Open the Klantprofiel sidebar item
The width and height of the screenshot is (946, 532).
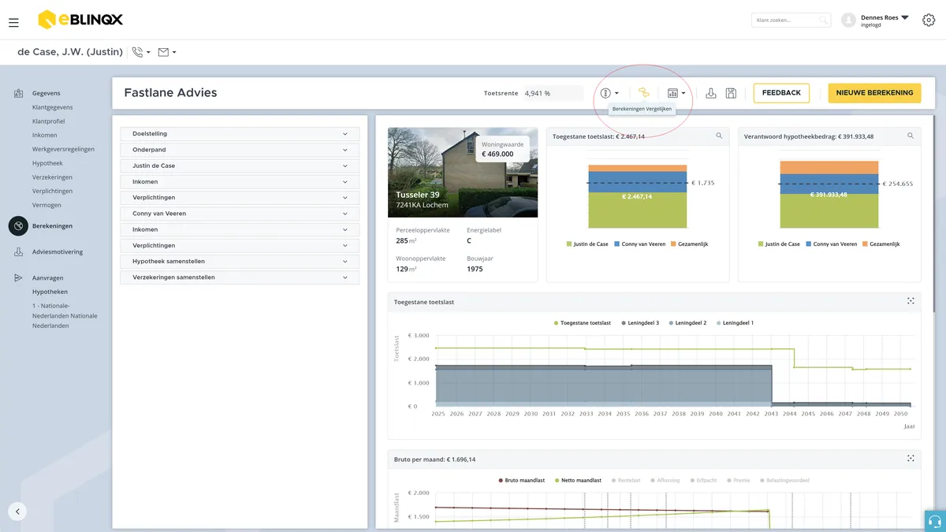[x=49, y=121]
